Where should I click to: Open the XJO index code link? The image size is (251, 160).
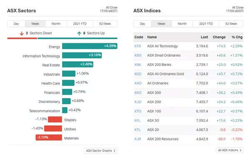(x=138, y=102)
